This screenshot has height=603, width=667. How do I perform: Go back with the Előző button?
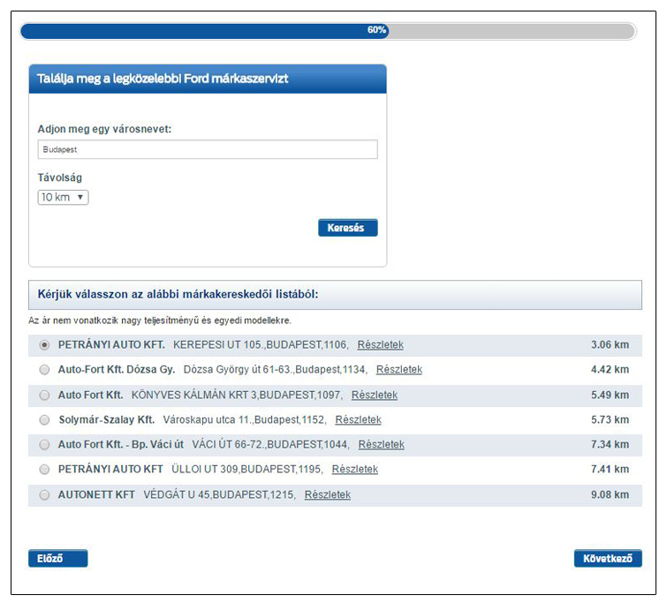click(57, 558)
